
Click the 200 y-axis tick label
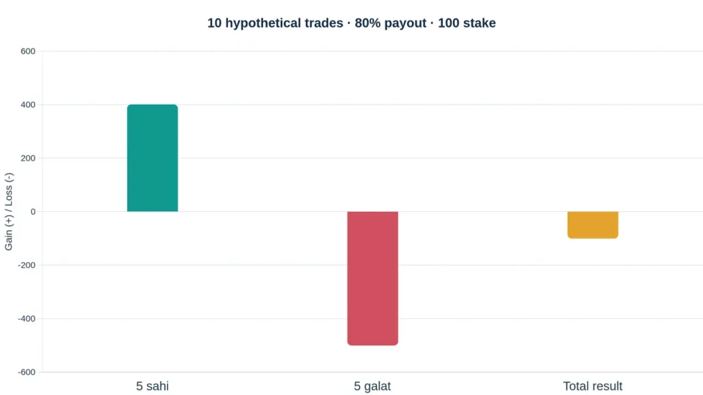click(x=27, y=158)
